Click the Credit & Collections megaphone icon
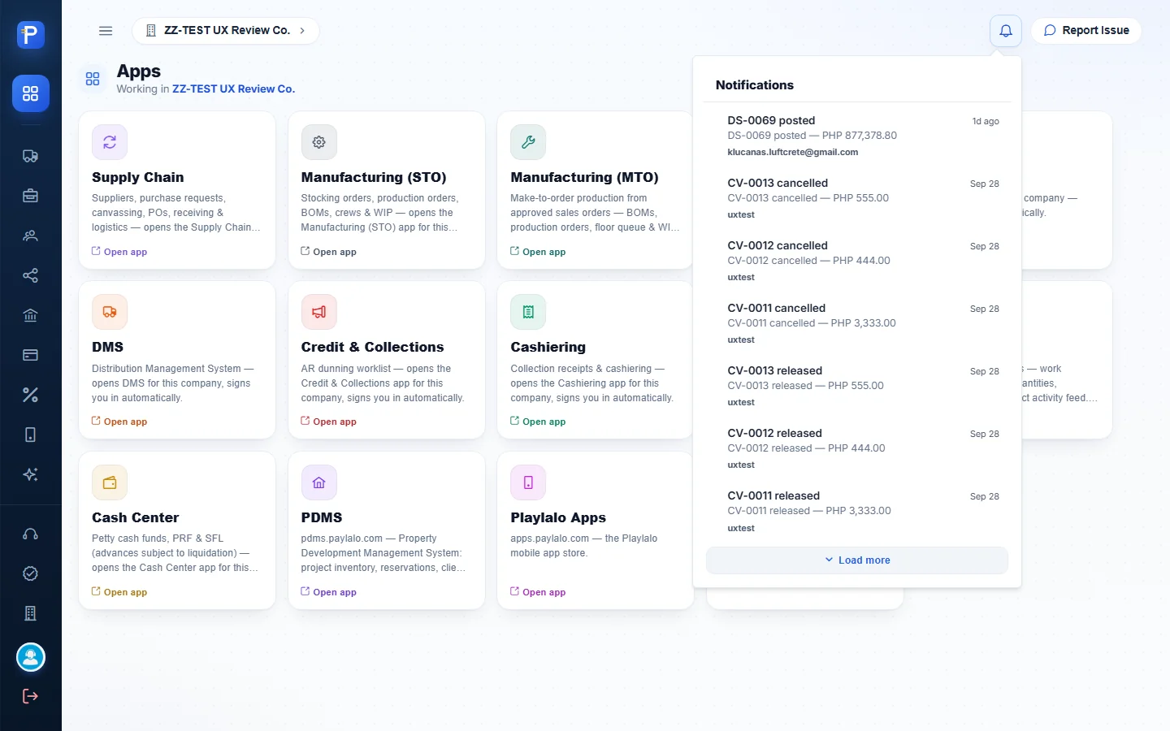Image resolution: width=1170 pixels, height=731 pixels. [318, 312]
